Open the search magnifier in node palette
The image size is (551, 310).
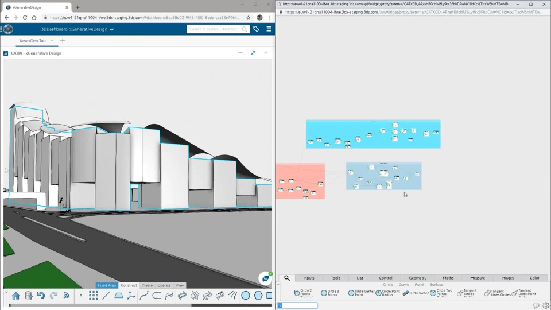pyautogui.click(x=287, y=278)
